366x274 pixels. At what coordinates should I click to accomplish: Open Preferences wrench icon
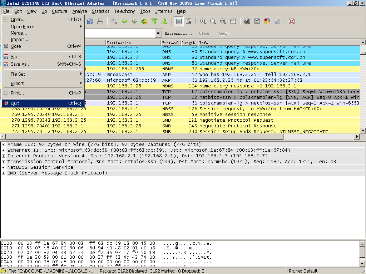tap(277, 21)
